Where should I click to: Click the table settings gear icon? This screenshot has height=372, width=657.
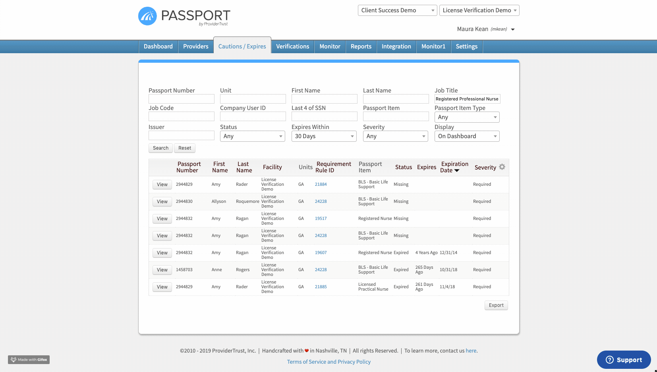coord(502,167)
